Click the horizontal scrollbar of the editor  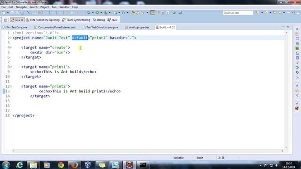[x=148, y=151]
